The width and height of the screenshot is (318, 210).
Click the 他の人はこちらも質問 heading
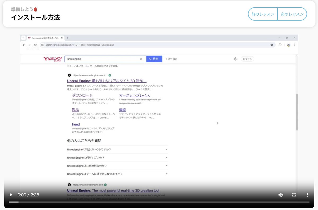point(84,141)
